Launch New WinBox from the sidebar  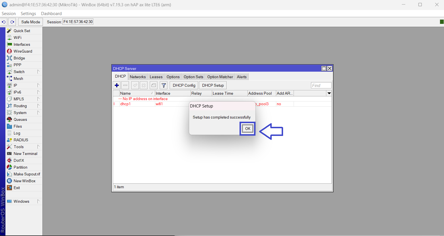click(24, 181)
